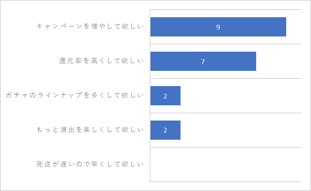Click empty plot area right of the ガチャ bar
This screenshot has width=311, height=191.
point(241,96)
